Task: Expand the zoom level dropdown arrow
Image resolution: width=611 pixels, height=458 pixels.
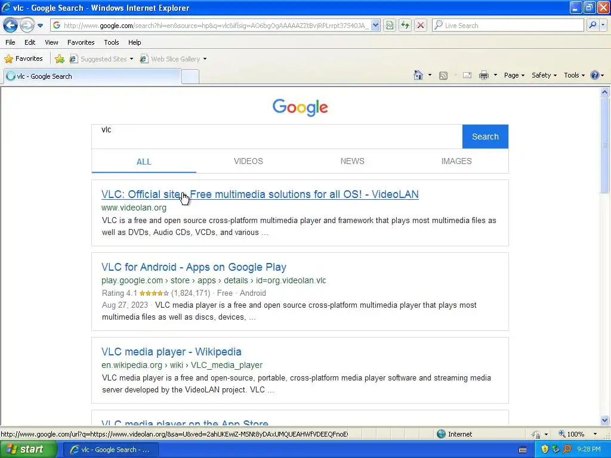Action: pyautogui.click(x=595, y=434)
